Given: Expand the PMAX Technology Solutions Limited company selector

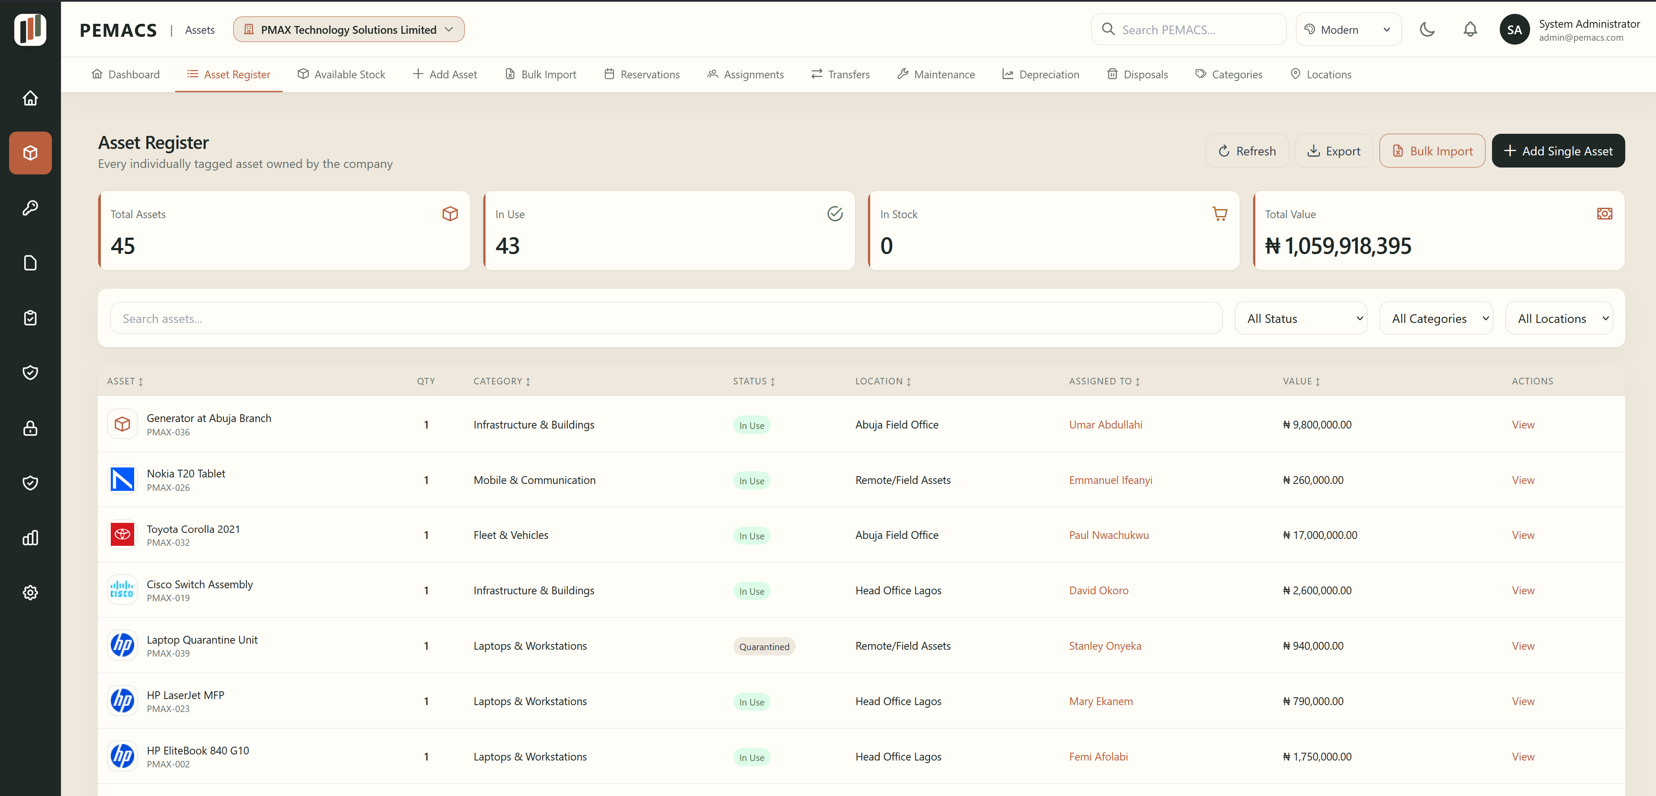Looking at the screenshot, I should (x=348, y=29).
